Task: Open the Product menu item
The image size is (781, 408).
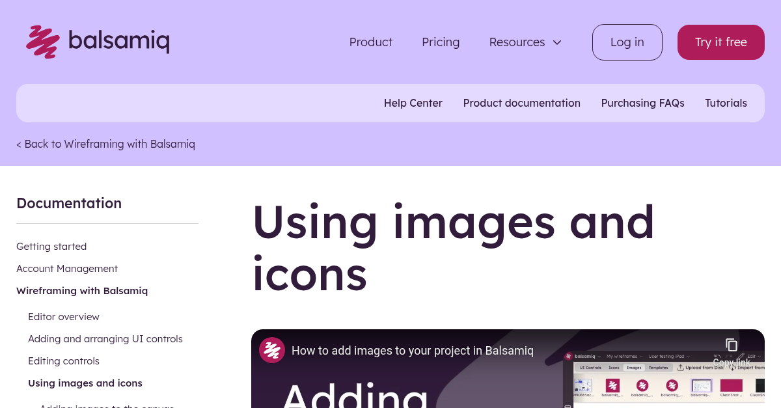Action: coord(371,42)
